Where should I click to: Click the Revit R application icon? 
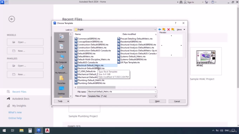coord(2,2)
